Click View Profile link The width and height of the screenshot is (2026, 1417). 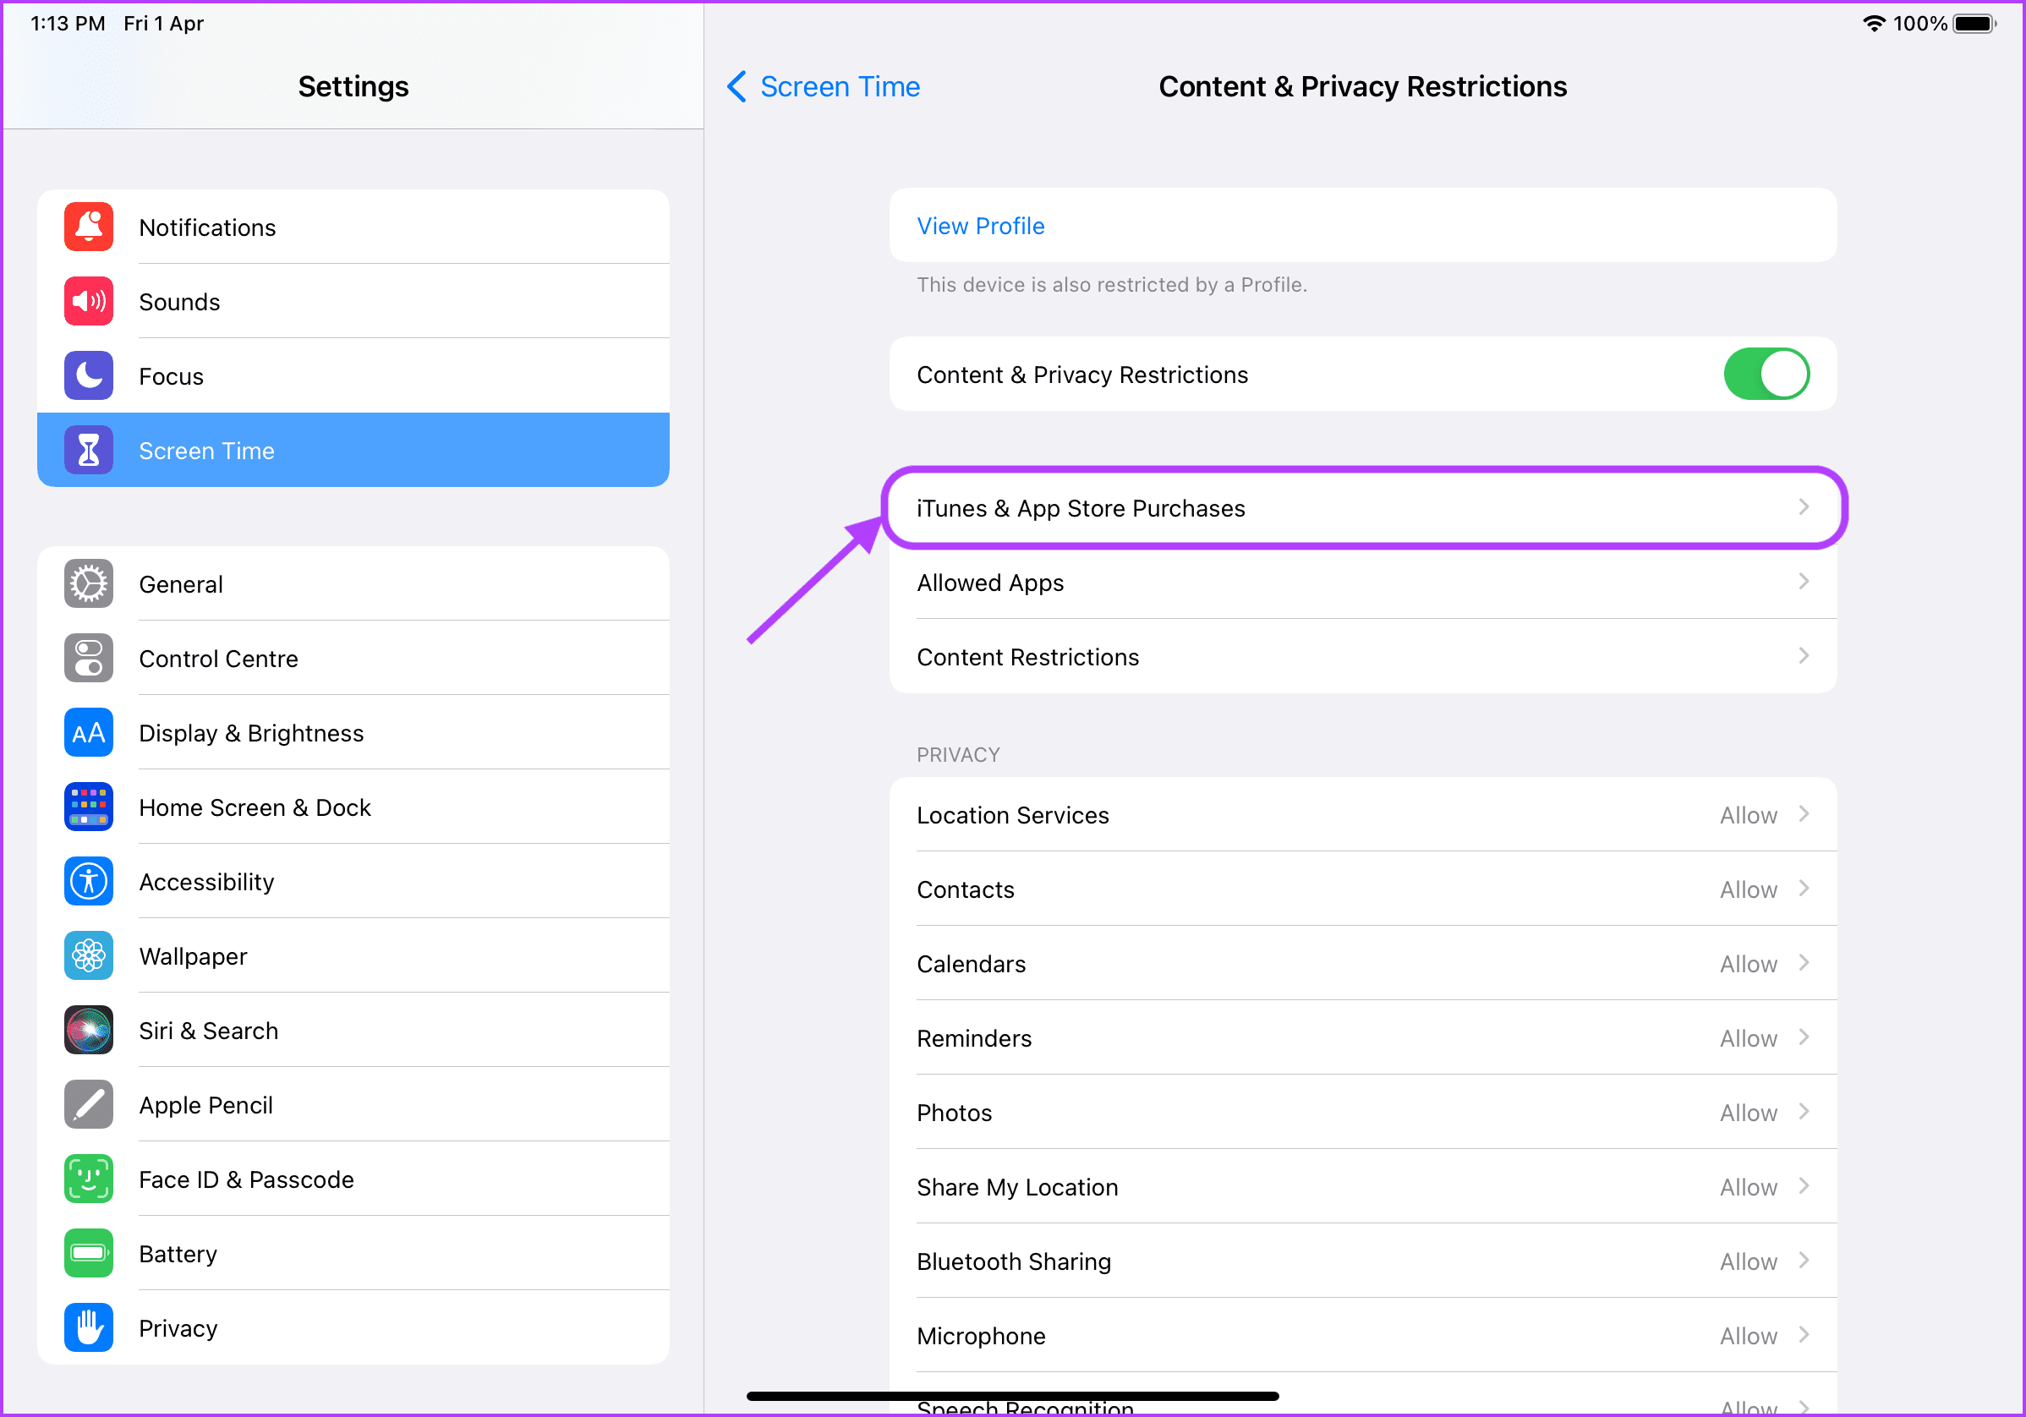coord(981,225)
